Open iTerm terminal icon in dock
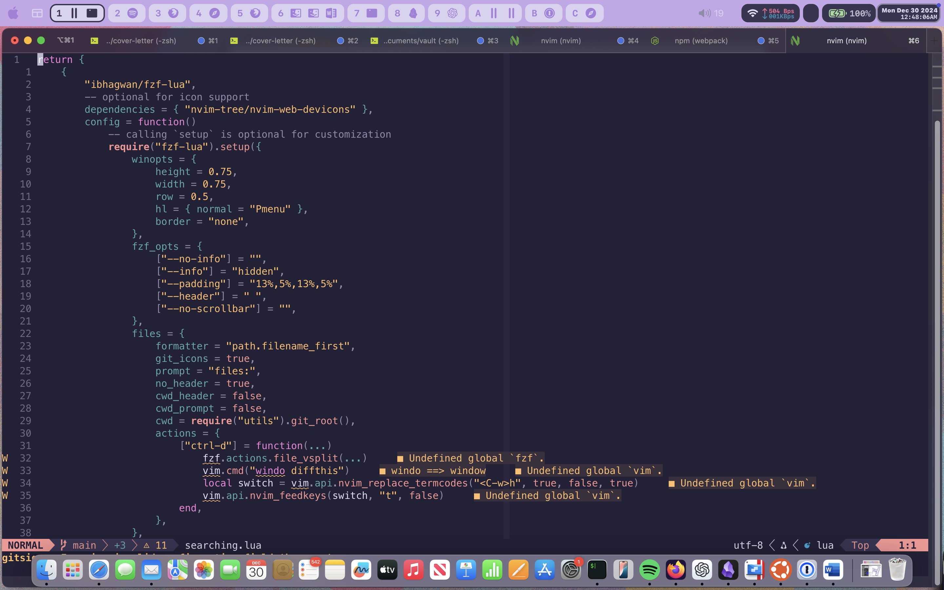 click(x=597, y=570)
